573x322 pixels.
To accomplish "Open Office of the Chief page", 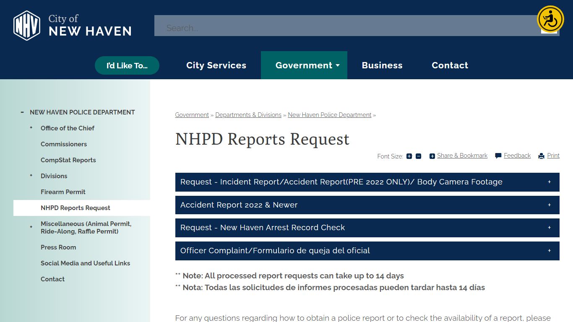I will (x=68, y=128).
